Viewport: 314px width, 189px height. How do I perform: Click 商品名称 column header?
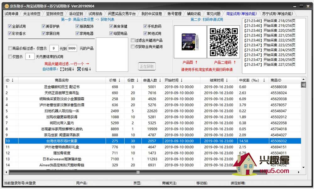click(x=62, y=80)
